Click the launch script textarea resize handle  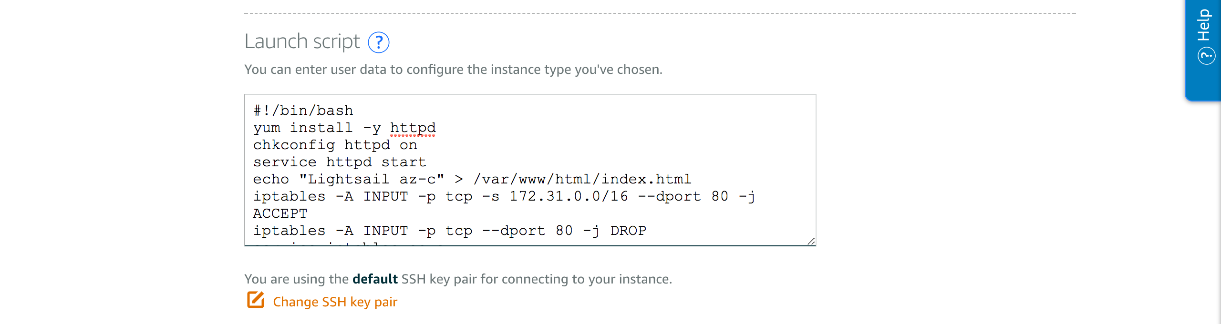point(811,241)
